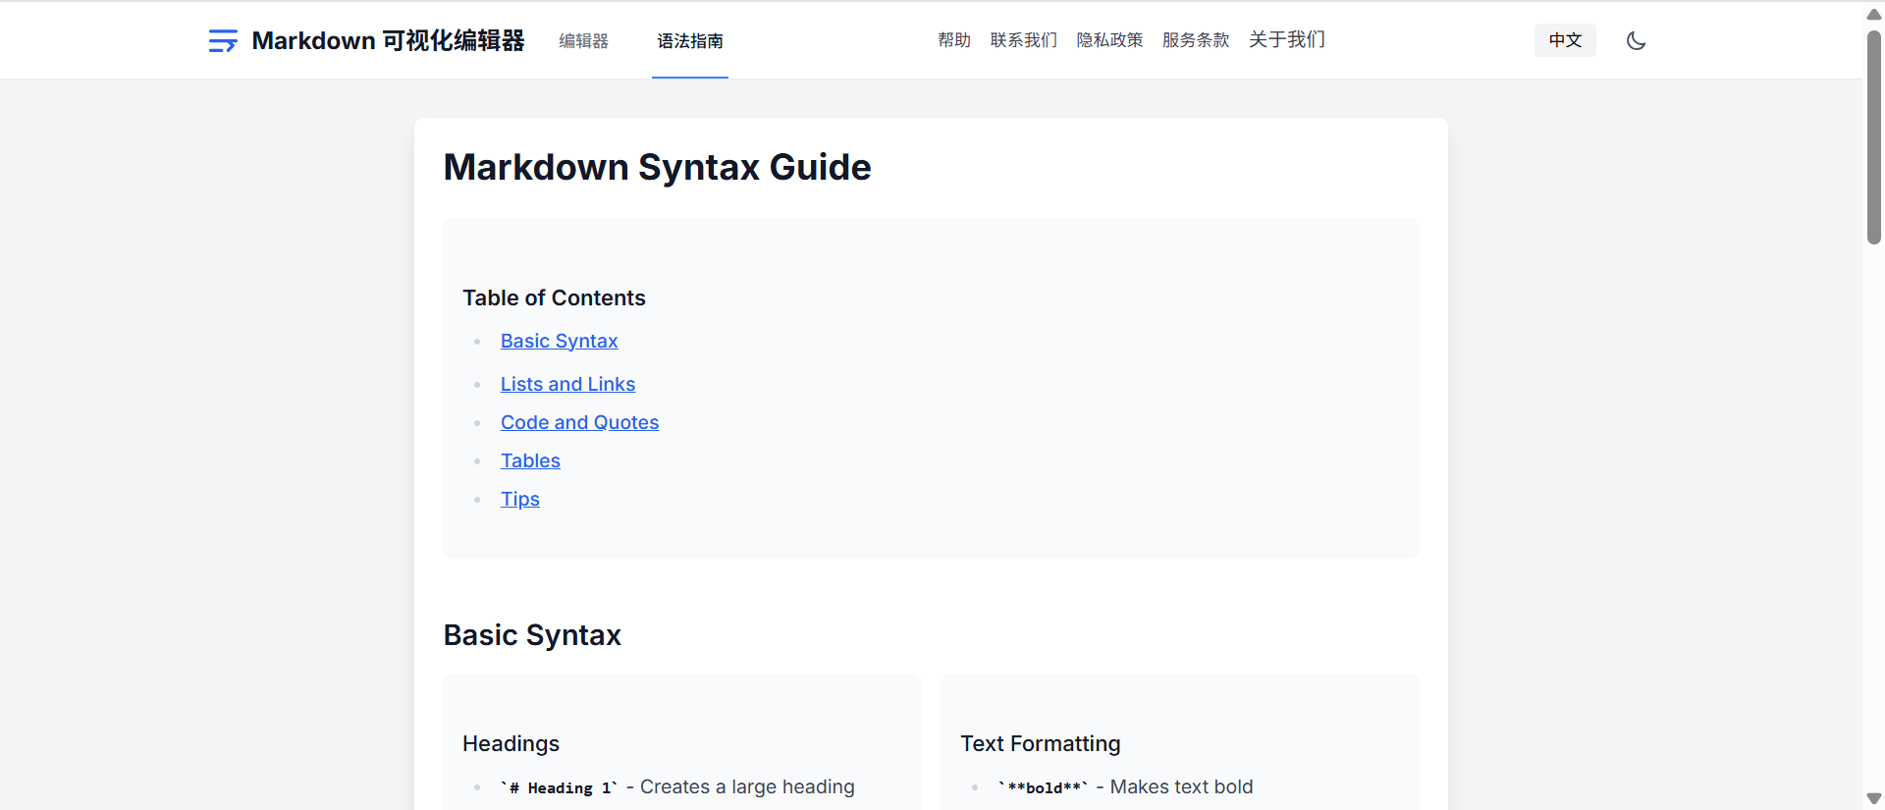Visit the 关于我们 page

tap(1287, 39)
